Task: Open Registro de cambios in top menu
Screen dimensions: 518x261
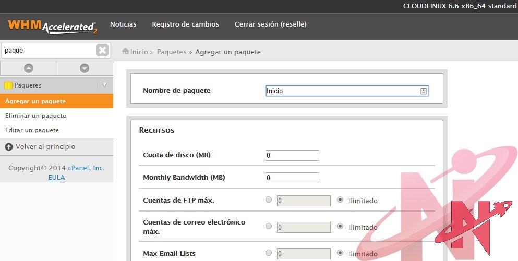Action: pos(185,24)
